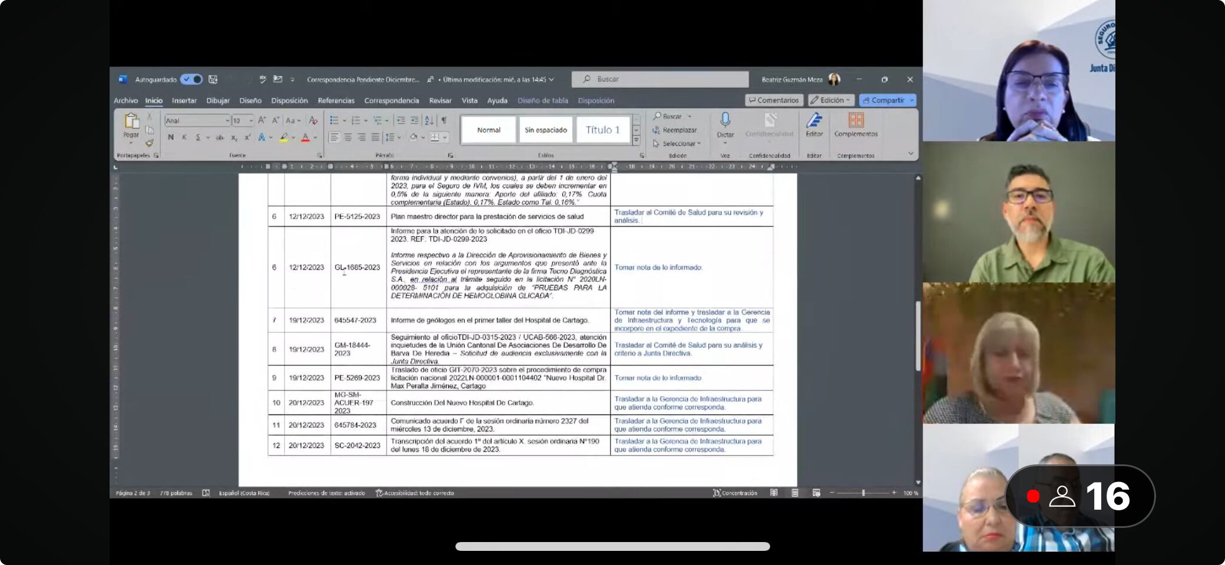Open the Editor pen icon
The height and width of the screenshot is (565, 1225).
tap(814, 121)
